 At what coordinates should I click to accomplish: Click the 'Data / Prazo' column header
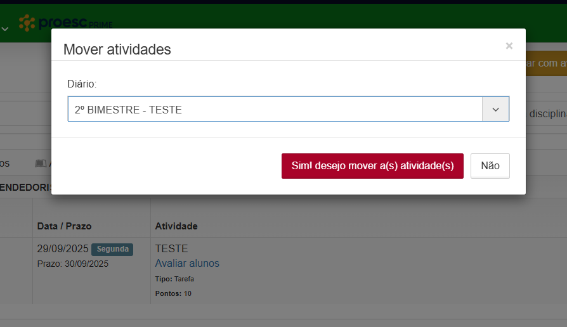click(x=65, y=226)
